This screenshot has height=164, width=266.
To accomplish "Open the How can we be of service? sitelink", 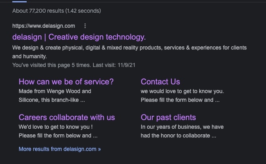I will [x=66, y=82].
